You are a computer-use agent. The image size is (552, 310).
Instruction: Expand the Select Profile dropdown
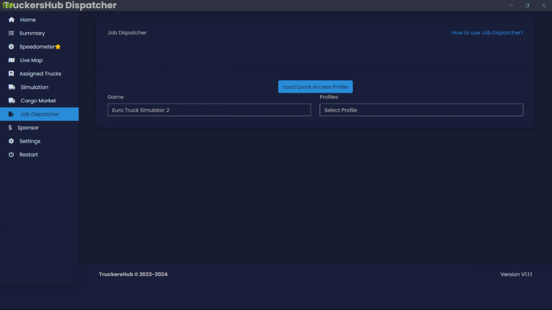point(421,110)
